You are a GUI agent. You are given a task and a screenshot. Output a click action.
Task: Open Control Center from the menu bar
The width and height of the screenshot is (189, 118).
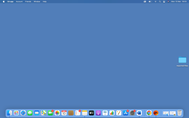pos(164,2)
